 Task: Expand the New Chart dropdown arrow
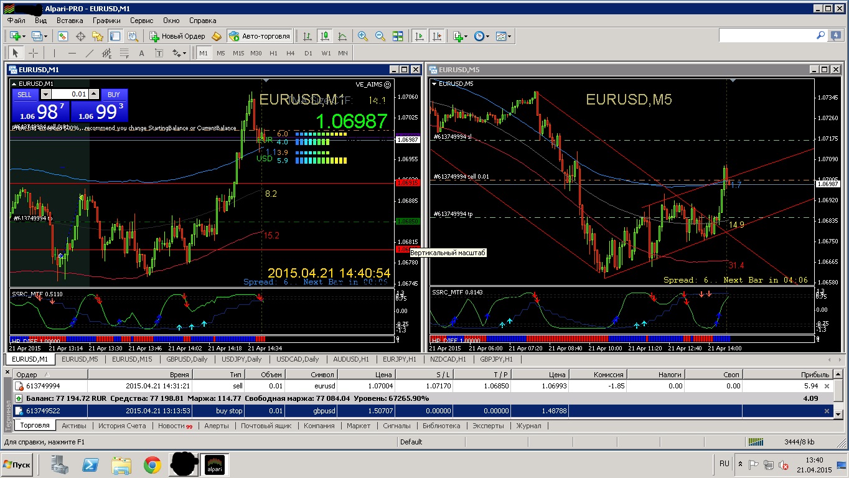[24, 36]
